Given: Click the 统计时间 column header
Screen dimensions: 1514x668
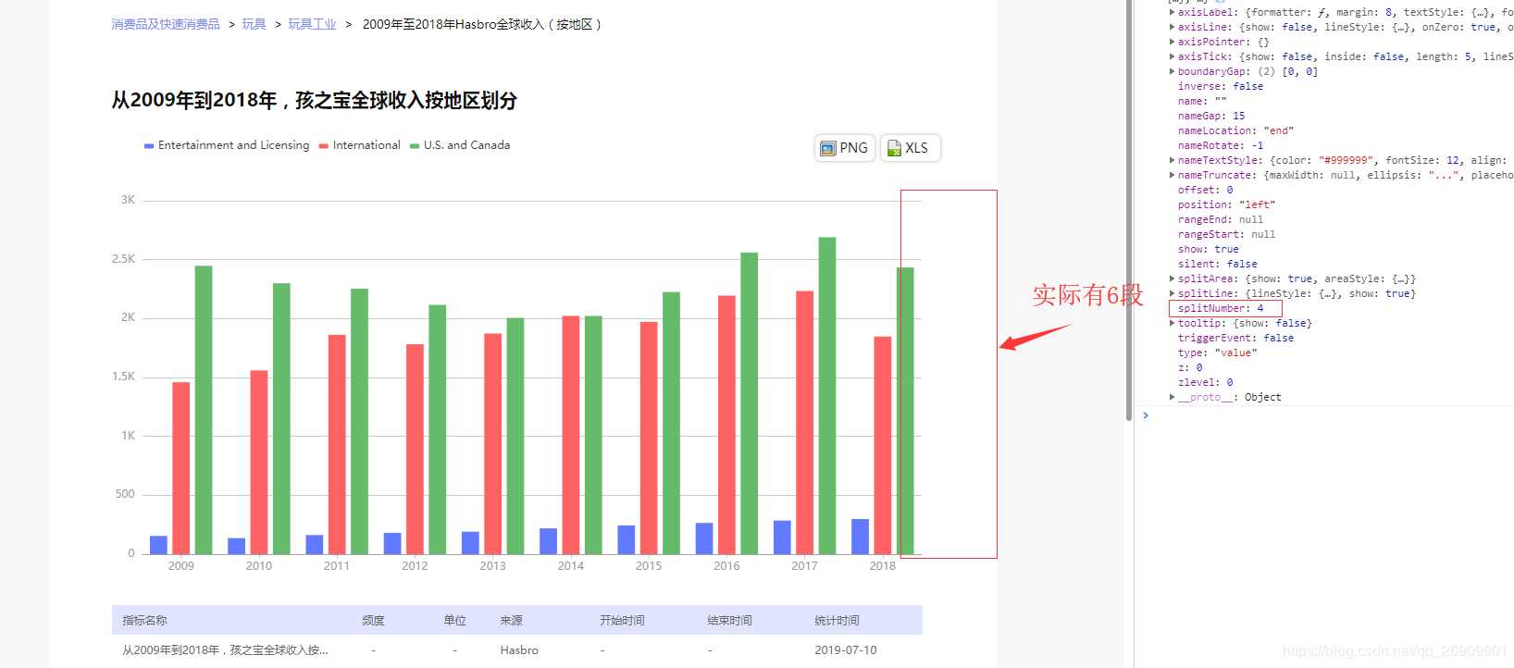Looking at the screenshot, I should point(837,621).
